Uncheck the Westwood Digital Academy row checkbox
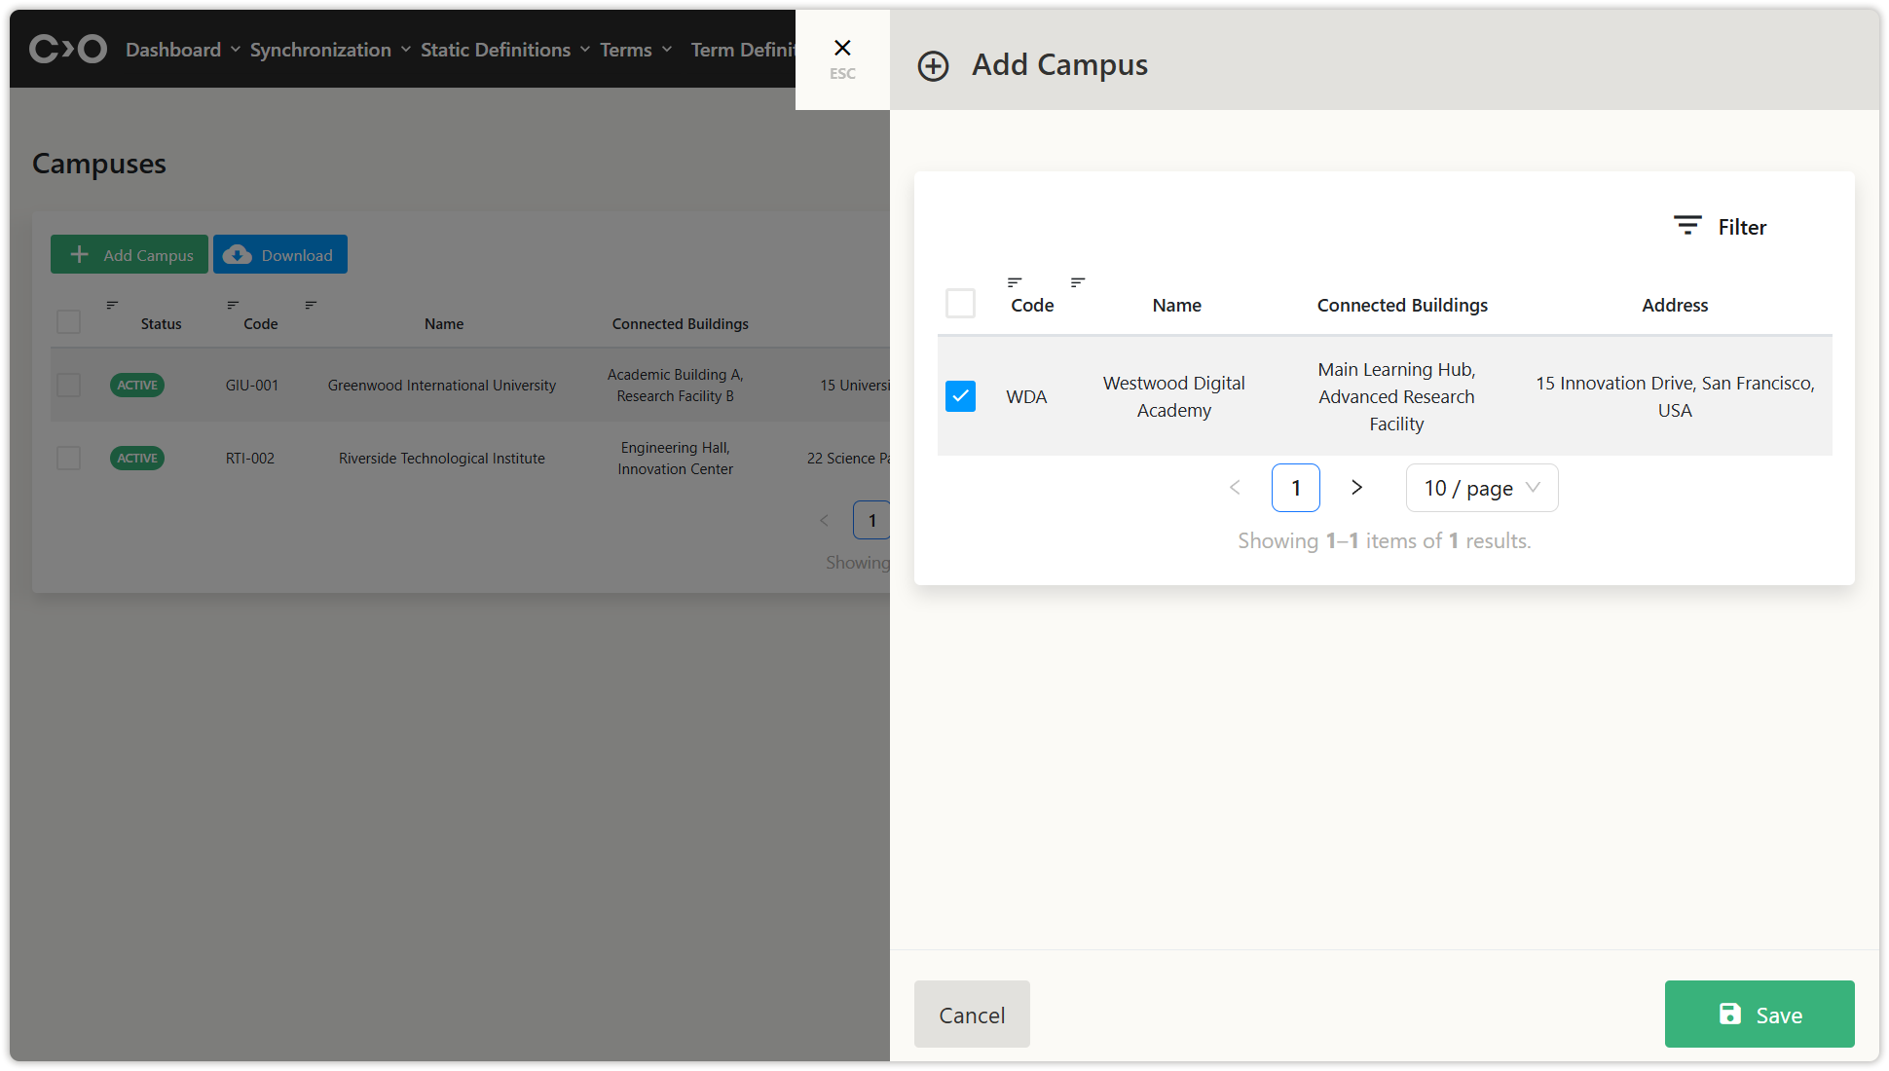Image resolution: width=1889 pixels, height=1071 pixels. (960, 396)
